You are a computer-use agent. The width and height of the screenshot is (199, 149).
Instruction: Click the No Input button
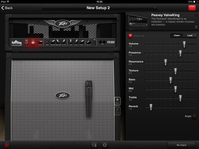tap(182, 145)
